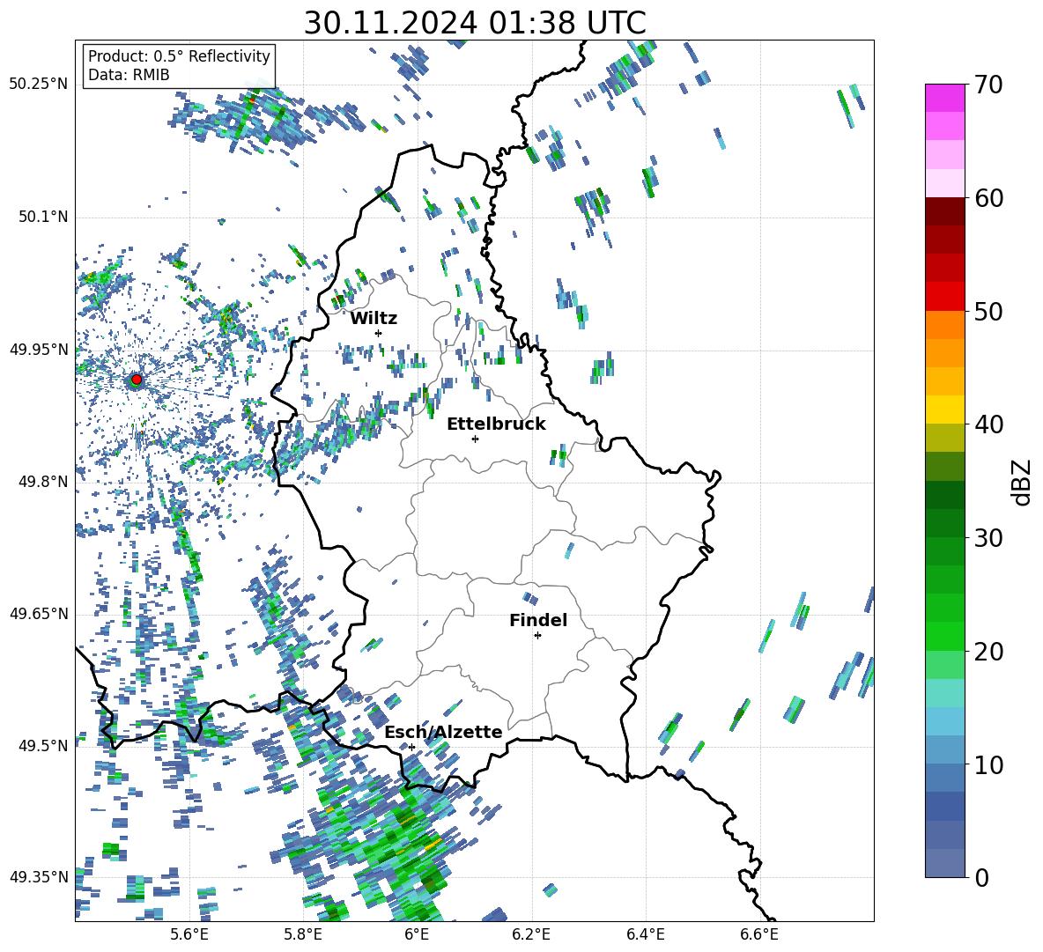1043x952 pixels.
Task: Click the Esch/Alzette station cross marker
Action: (x=411, y=747)
